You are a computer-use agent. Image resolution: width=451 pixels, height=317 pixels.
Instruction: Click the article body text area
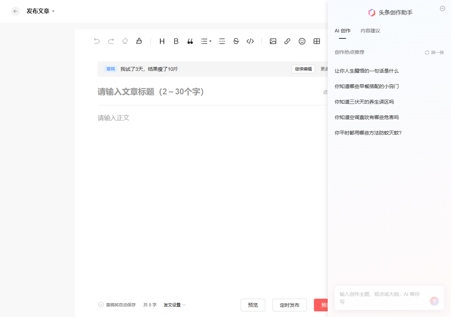point(212,118)
